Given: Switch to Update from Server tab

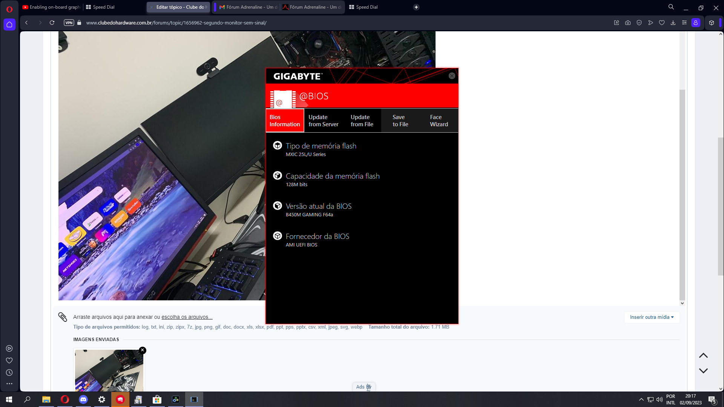Looking at the screenshot, I should tap(324, 121).
